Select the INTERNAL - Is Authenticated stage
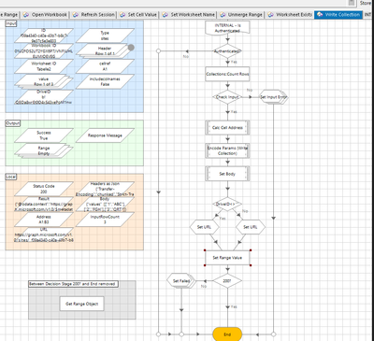374x341 pixels. click(227, 28)
